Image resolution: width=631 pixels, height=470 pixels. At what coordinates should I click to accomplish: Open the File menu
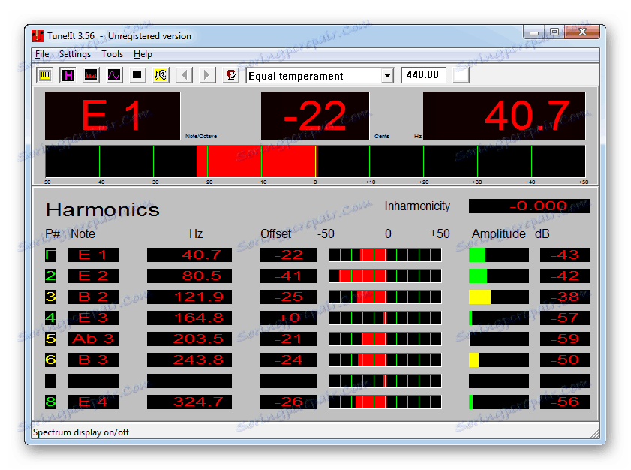click(x=42, y=54)
